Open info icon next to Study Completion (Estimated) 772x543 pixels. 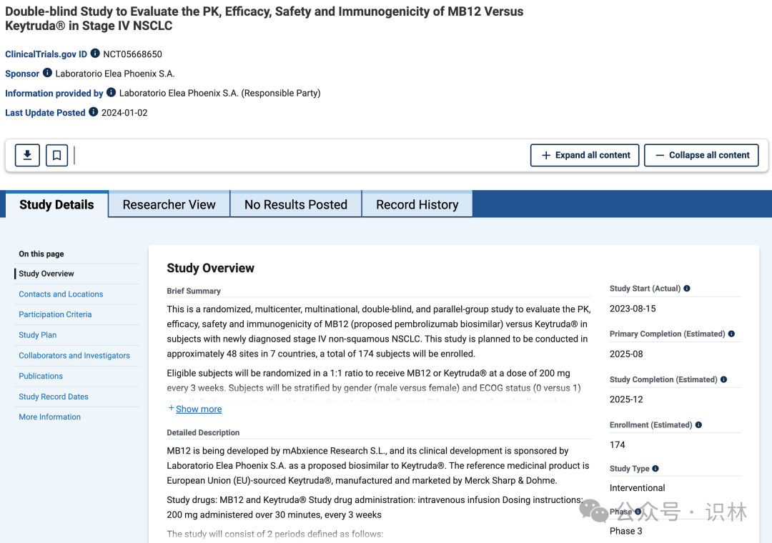(x=723, y=379)
